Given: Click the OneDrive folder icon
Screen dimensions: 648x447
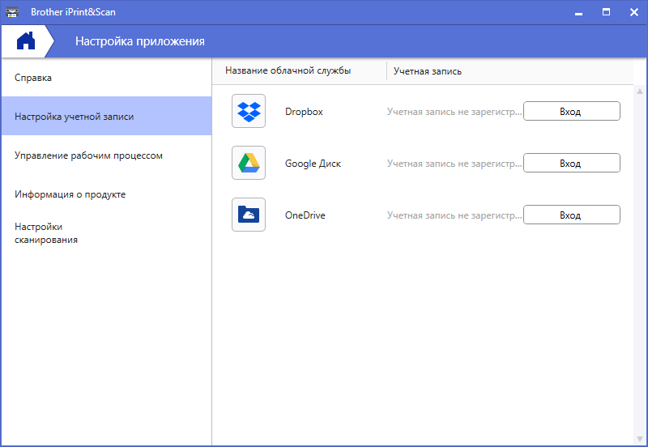Looking at the screenshot, I should tap(249, 215).
